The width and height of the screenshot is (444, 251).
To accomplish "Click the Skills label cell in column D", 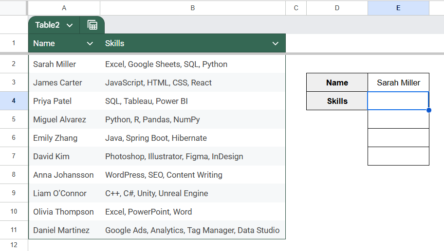I will tap(337, 101).
